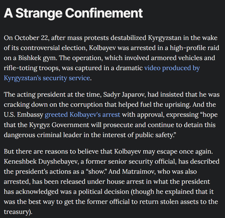Click the phrase 'controversial election'
The image size is (225, 218).
[54, 48]
